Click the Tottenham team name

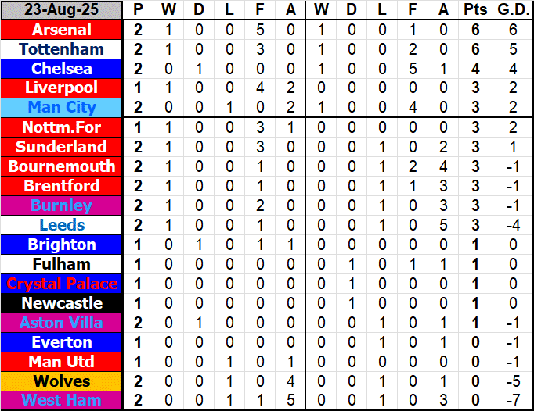click(x=62, y=49)
